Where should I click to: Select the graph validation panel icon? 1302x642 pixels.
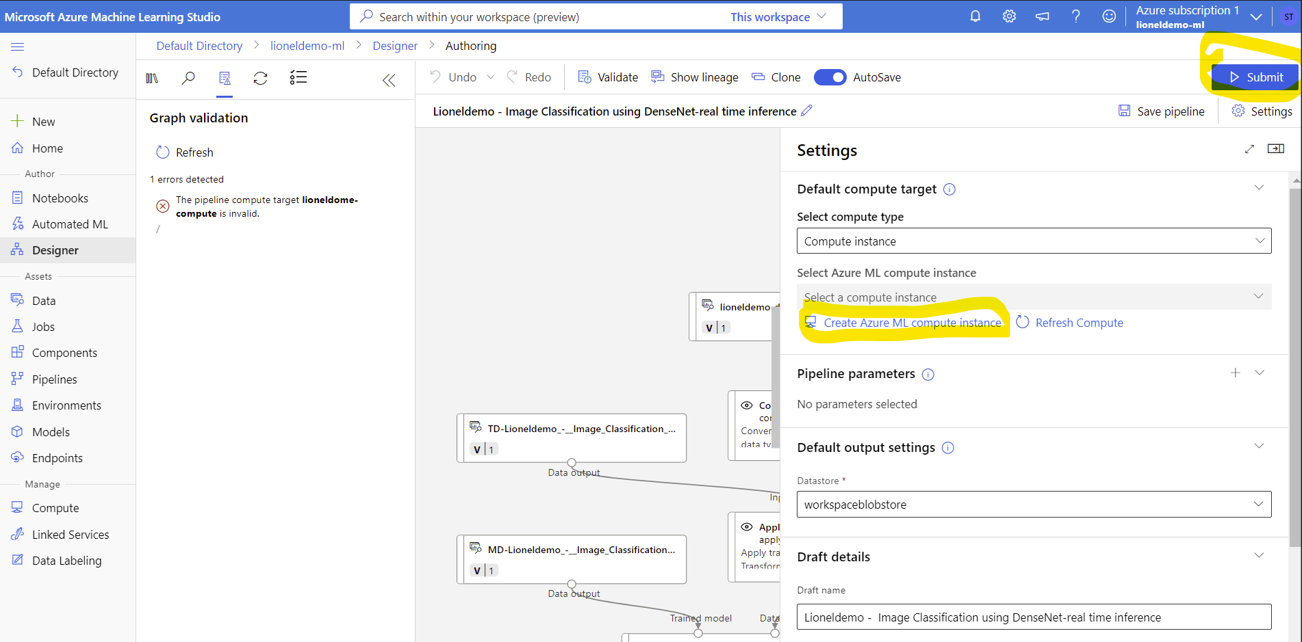point(225,78)
